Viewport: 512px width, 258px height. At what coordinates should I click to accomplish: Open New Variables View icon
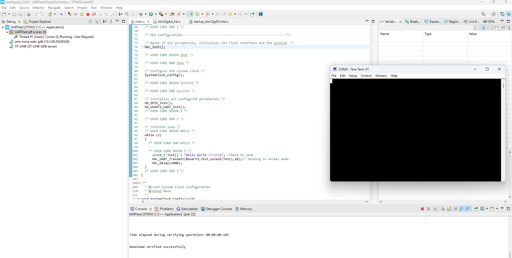(497, 28)
